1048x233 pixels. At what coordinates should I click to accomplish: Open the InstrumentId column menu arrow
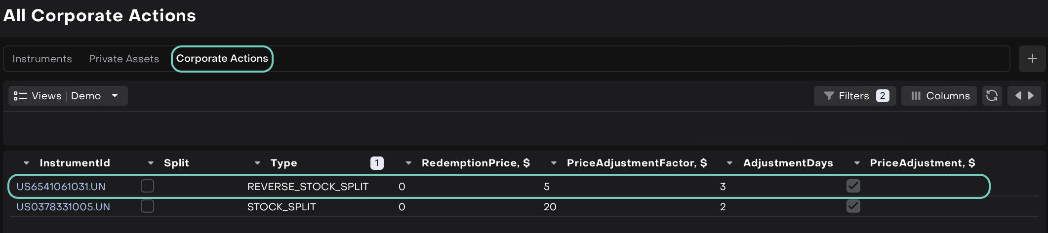coord(27,163)
